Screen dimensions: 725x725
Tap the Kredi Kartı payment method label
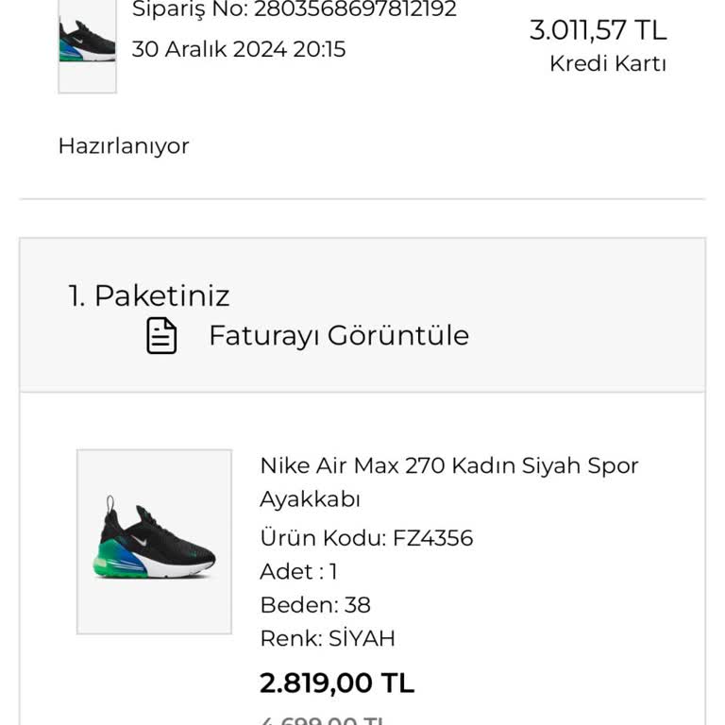pyautogui.click(x=608, y=64)
